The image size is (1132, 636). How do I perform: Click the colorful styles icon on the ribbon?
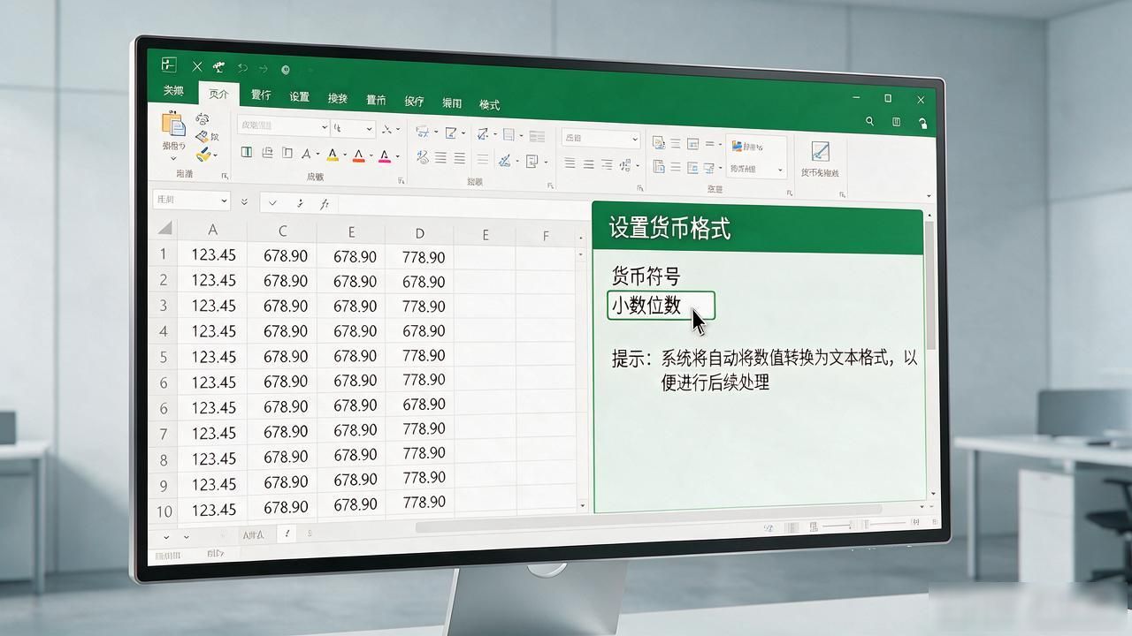[738, 146]
